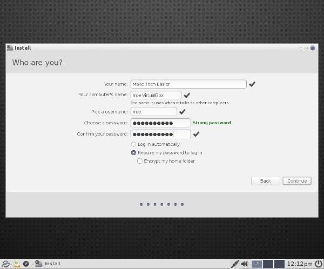The height and width of the screenshot is (269, 324).
Task: Switch to the third workspace in the pager
Action: (279, 264)
